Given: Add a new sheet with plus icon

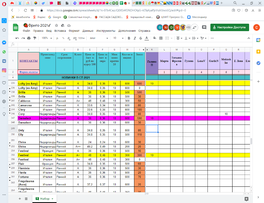Looking at the screenshot, I should pos(20,199).
